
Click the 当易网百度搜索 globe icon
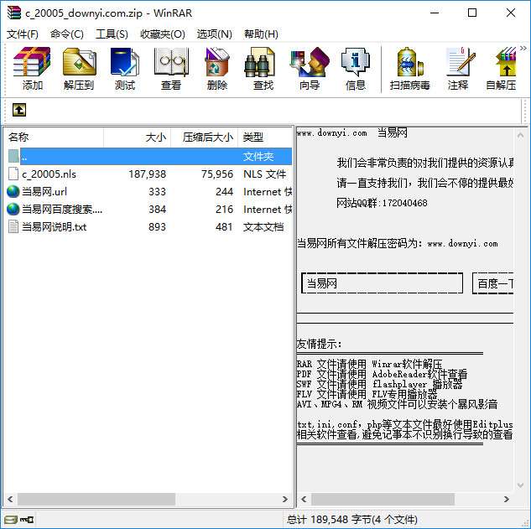point(13,209)
